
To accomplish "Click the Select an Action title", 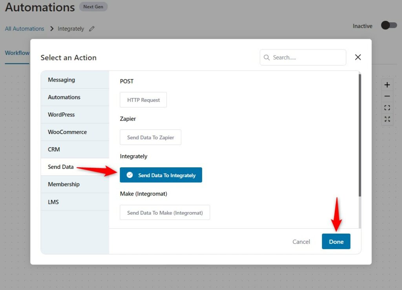I will click(68, 58).
